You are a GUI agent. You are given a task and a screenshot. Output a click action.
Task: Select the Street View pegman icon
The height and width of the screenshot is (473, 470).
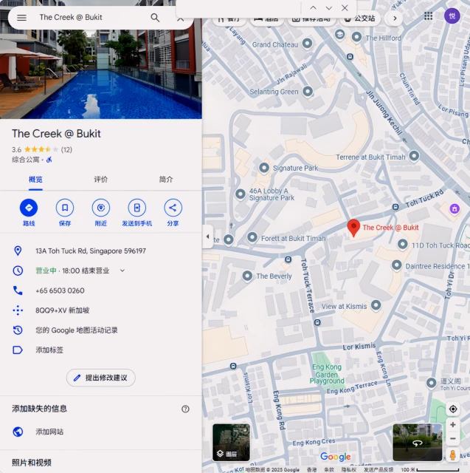click(x=452, y=455)
